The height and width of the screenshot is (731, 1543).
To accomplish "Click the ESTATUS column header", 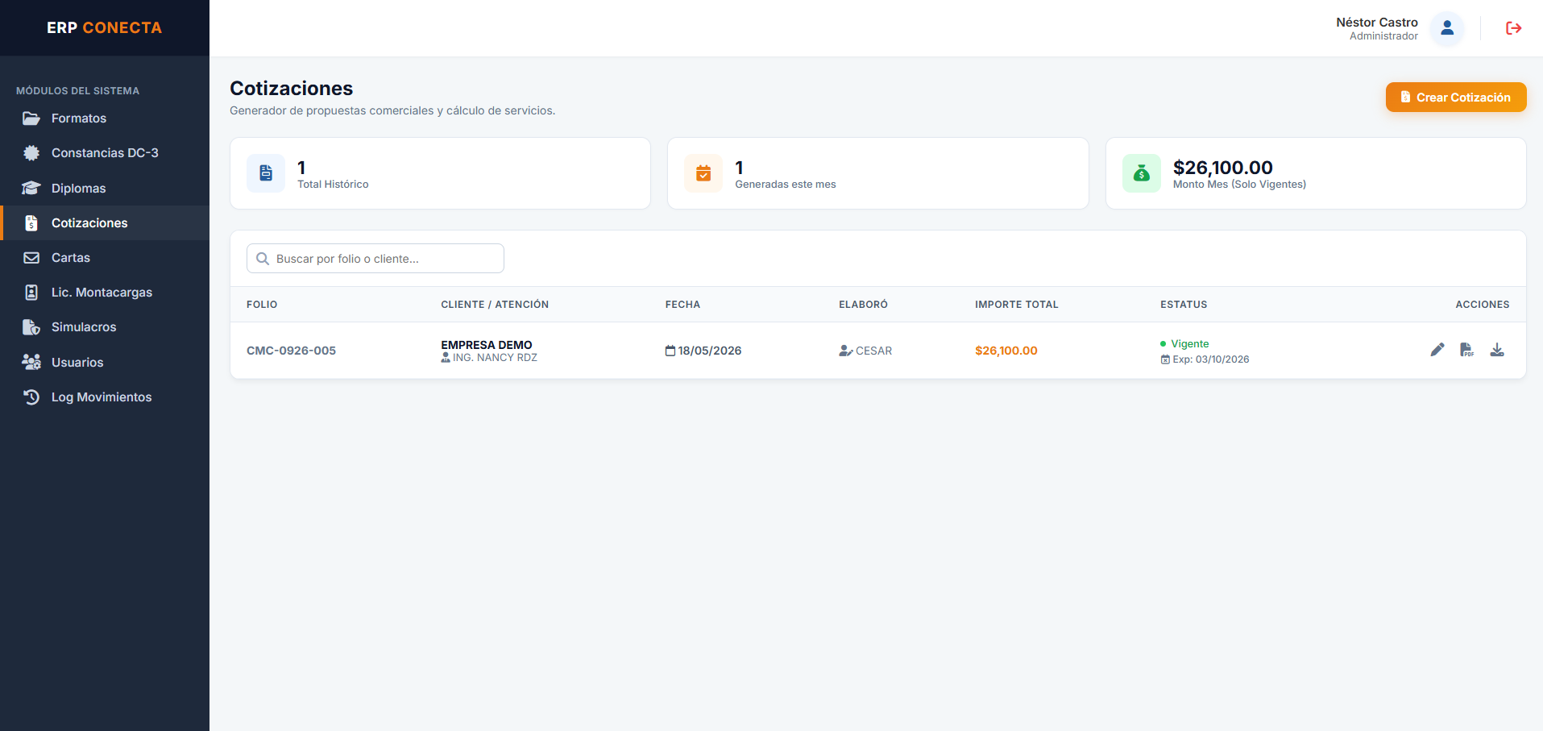I will point(1184,305).
